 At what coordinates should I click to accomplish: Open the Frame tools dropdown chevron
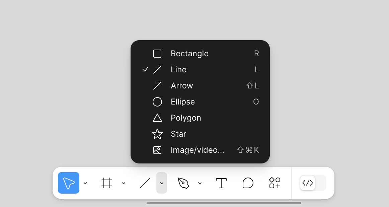[x=124, y=183]
